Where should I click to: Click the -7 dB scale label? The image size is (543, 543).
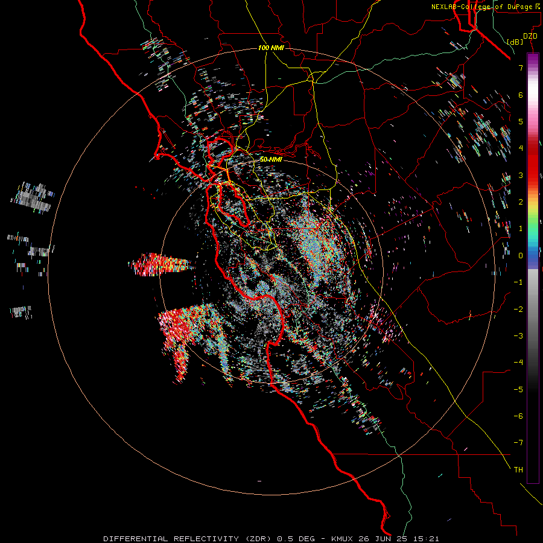518,443
